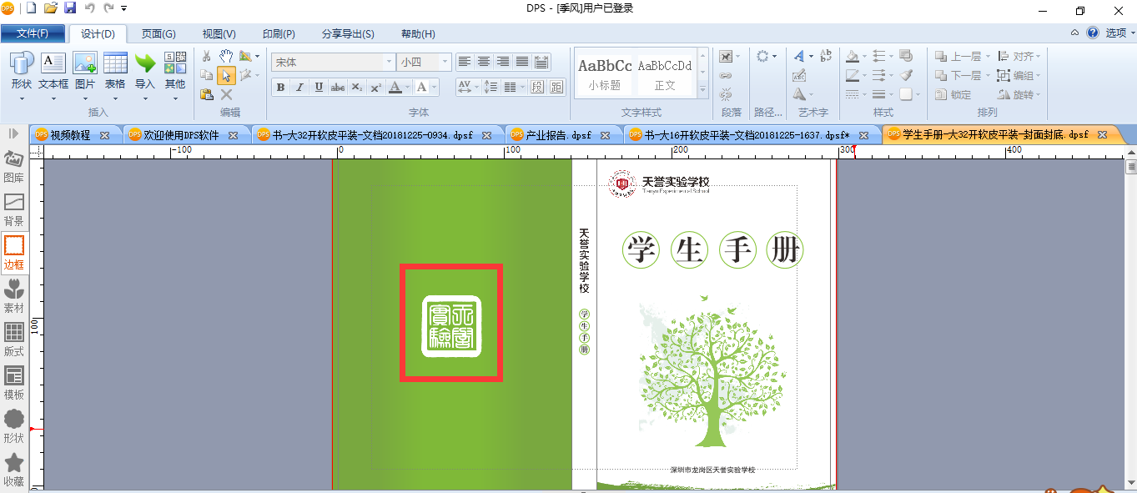Select the white seal logo on cover

click(451, 325)
